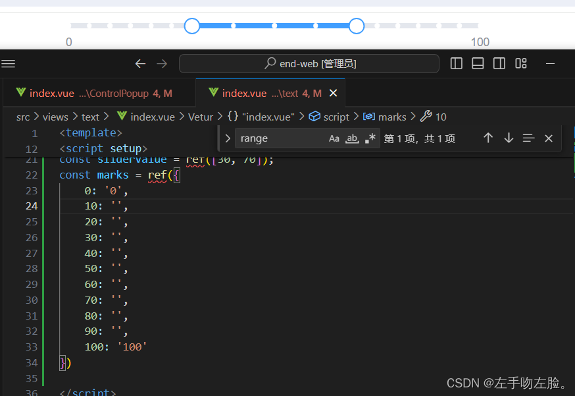Click the slider mark labeled 0
This screenshot has height=396, width=575.
69,42
